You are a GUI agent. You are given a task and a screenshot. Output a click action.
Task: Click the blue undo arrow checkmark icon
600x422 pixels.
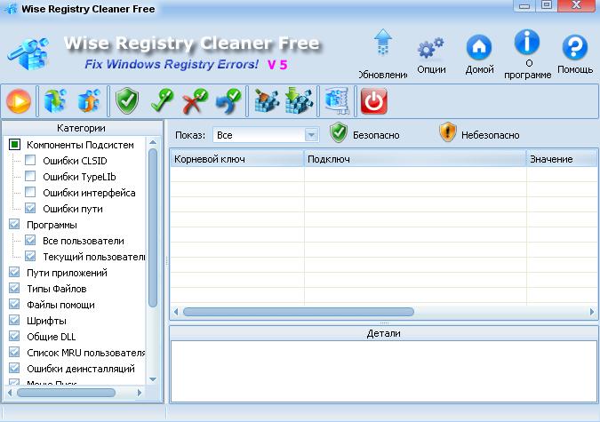[228, 102]
